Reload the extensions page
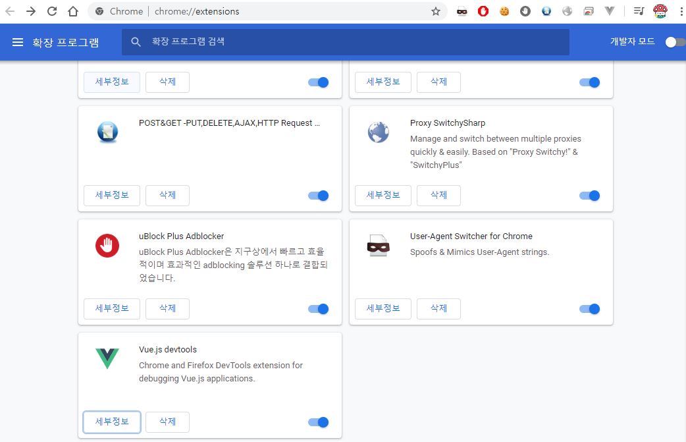686x442 pixels. (52, 11)
